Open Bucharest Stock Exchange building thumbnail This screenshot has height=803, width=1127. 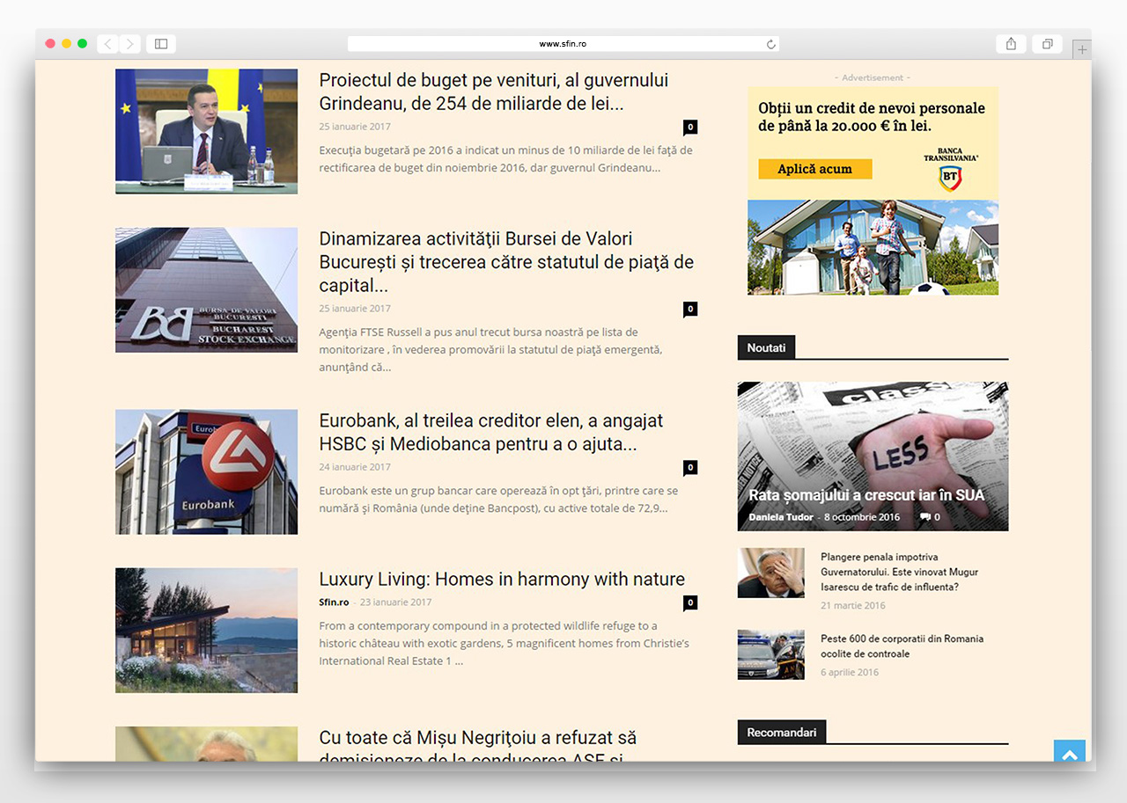coord(206,290)
